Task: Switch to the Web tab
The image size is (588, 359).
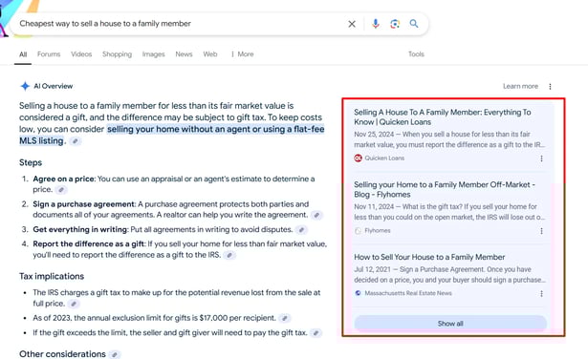Action: [210, 54]
